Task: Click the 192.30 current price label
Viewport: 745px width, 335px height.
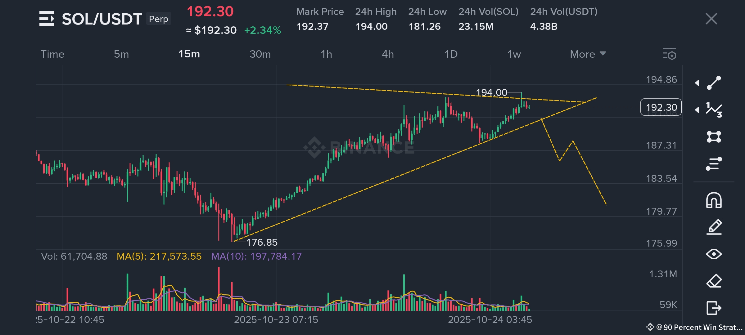Action: pos(661,107)
